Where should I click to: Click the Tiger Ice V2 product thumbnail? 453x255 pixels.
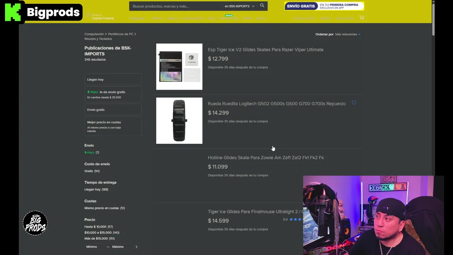pos(179,67)
